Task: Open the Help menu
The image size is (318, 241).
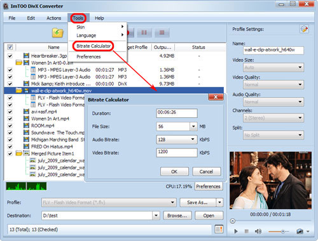Action: pyautogui.click(x=99, y=18)
